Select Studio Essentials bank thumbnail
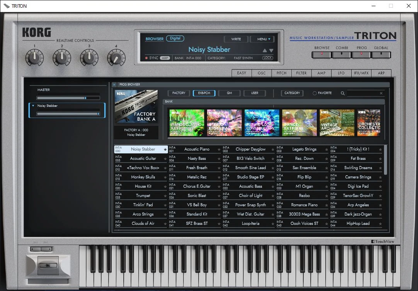 point(224,123)
